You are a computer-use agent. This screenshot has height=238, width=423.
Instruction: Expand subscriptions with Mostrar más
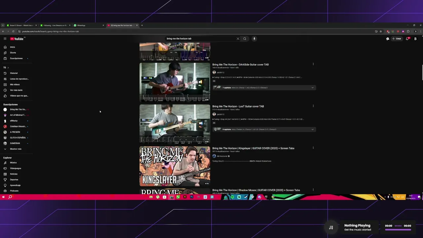[16, 149]
